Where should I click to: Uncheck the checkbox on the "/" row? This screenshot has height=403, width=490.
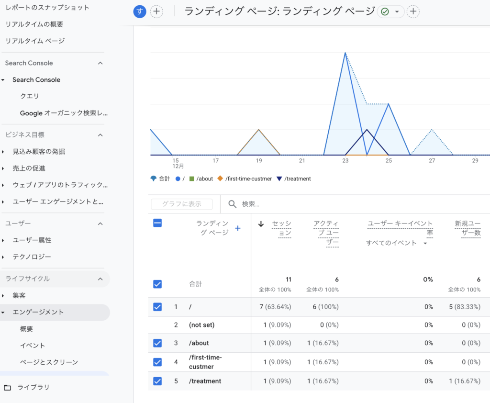157,307
